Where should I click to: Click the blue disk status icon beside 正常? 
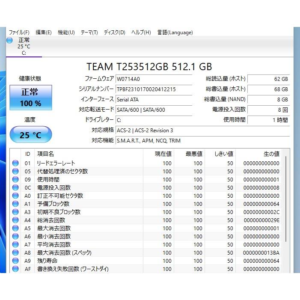[9, 40]
